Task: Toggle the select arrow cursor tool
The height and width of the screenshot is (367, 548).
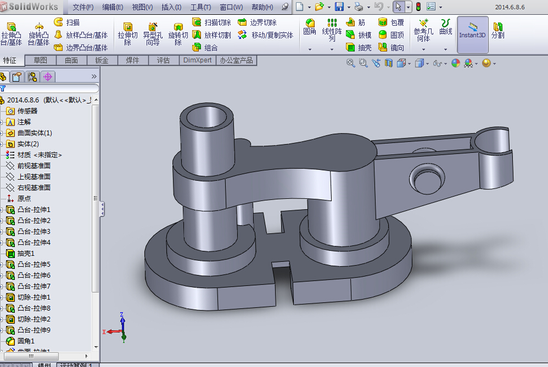Action: 398,7
